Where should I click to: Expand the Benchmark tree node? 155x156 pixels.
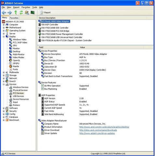4,120
